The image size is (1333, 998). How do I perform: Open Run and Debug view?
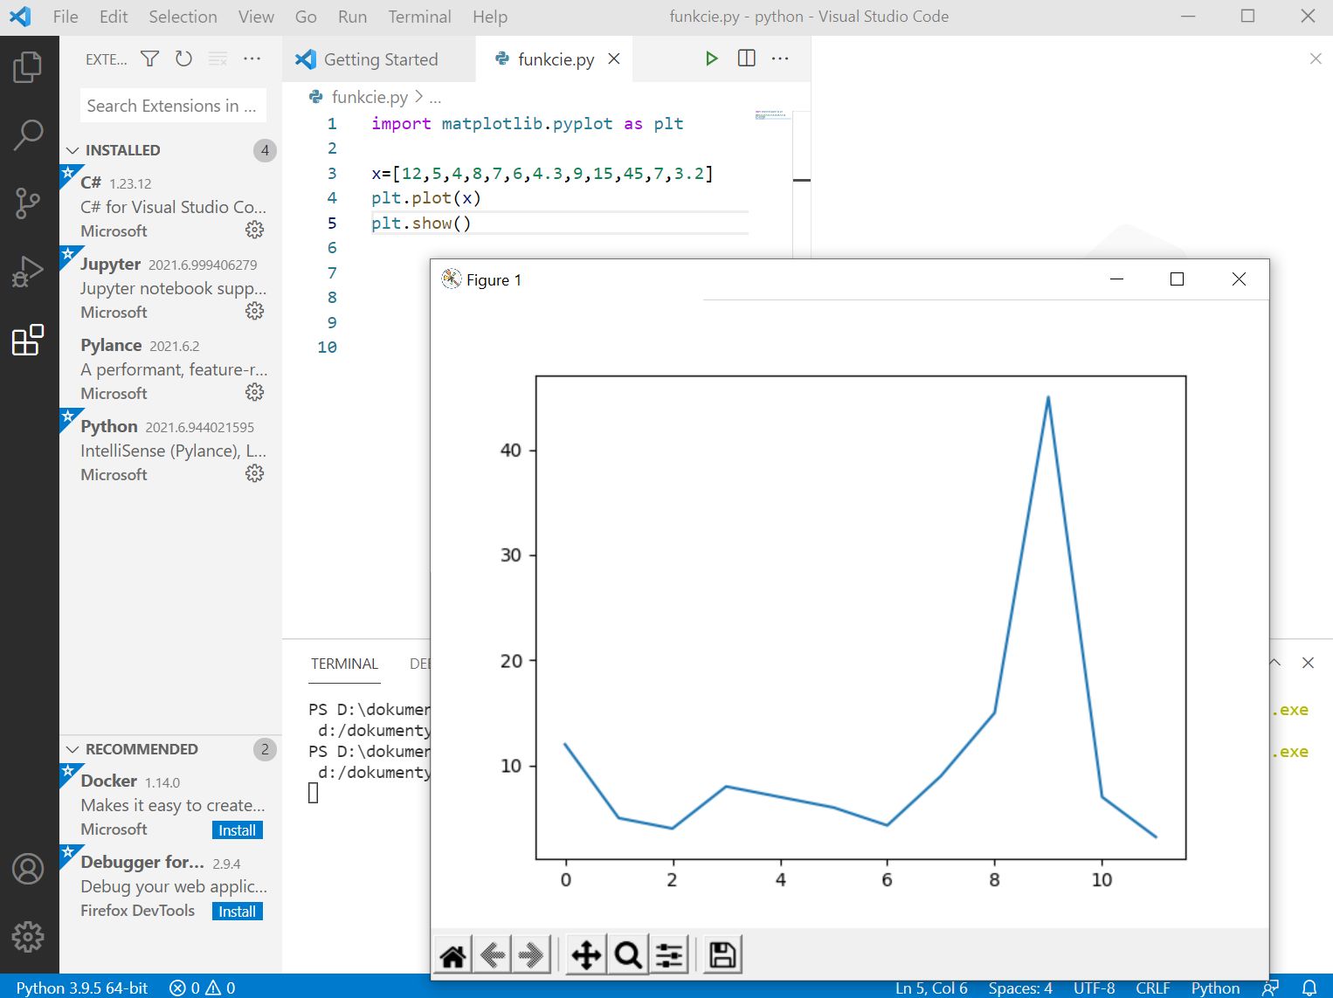coord(28,272)
